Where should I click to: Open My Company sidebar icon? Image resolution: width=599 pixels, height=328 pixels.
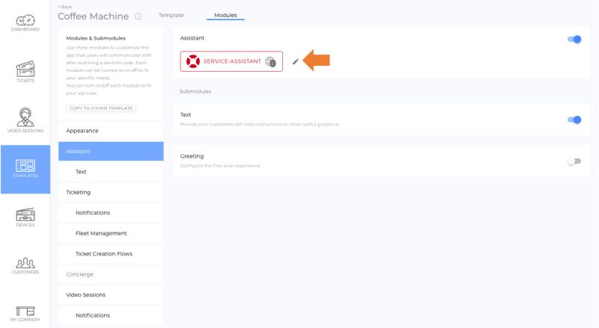[x=25, y=314]
